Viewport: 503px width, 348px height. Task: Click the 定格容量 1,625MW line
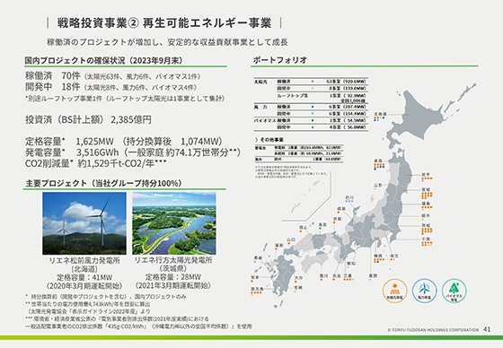pos(124,142)
